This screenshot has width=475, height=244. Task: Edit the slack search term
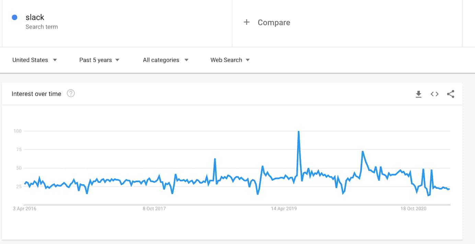point(35,17)
